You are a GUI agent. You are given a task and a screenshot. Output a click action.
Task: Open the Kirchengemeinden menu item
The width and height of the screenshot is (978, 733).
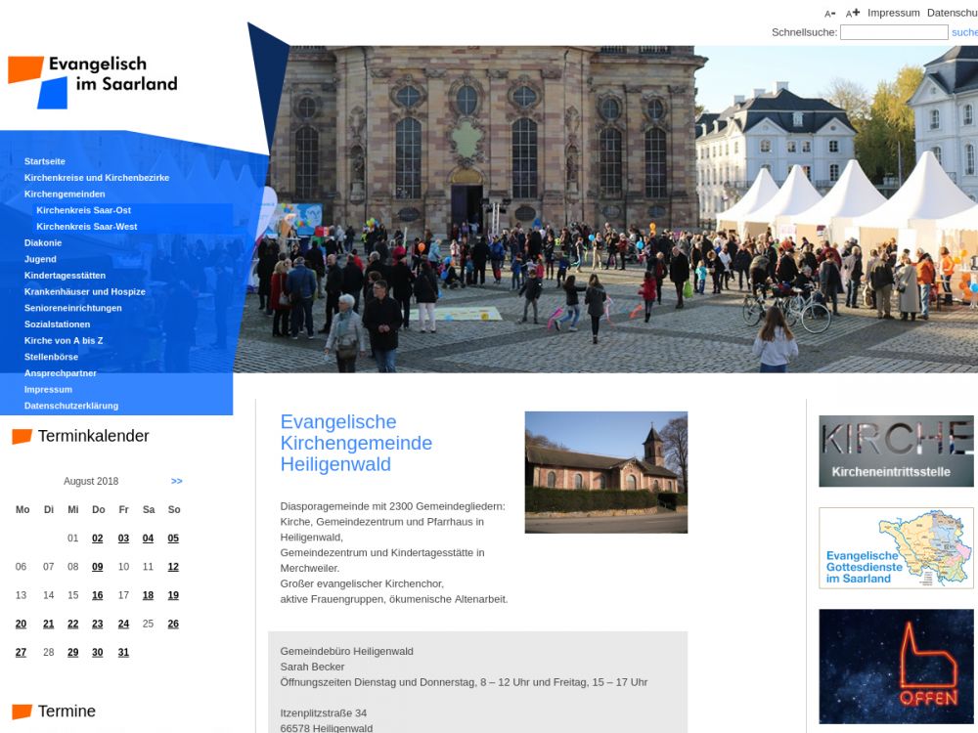[x=65, y=194]
